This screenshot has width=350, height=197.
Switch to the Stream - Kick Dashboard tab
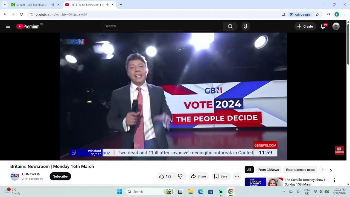pyautogui.click(x=31, y=5)
